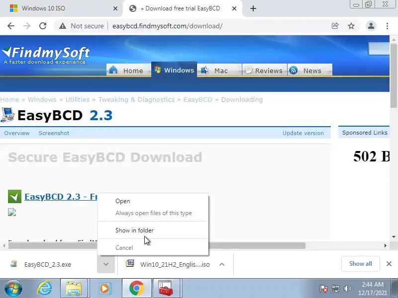The image size is (398, 298).
Task: Select the Download free trial EasyBCD tab
Action: (x=182, y=8)
